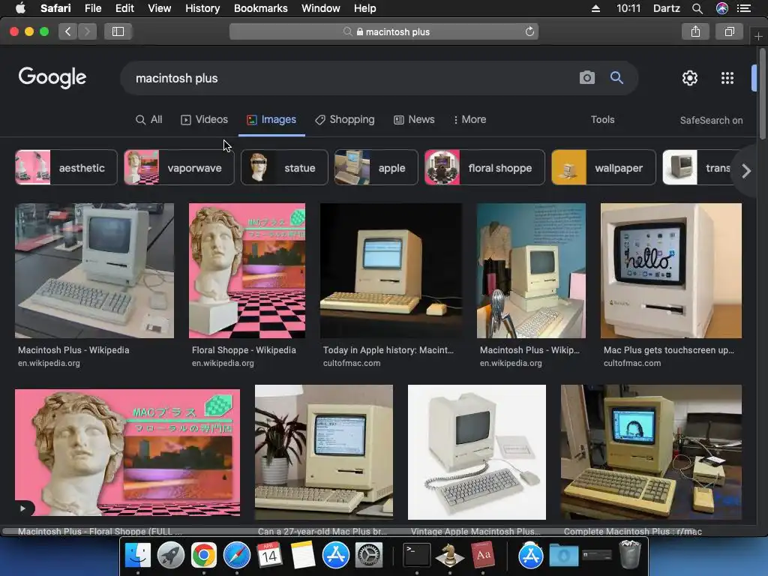This screenshot has width=768, height=576.
Task: Switch to the Videos tab
Action: pyautogui.click(x=204, y=119)
